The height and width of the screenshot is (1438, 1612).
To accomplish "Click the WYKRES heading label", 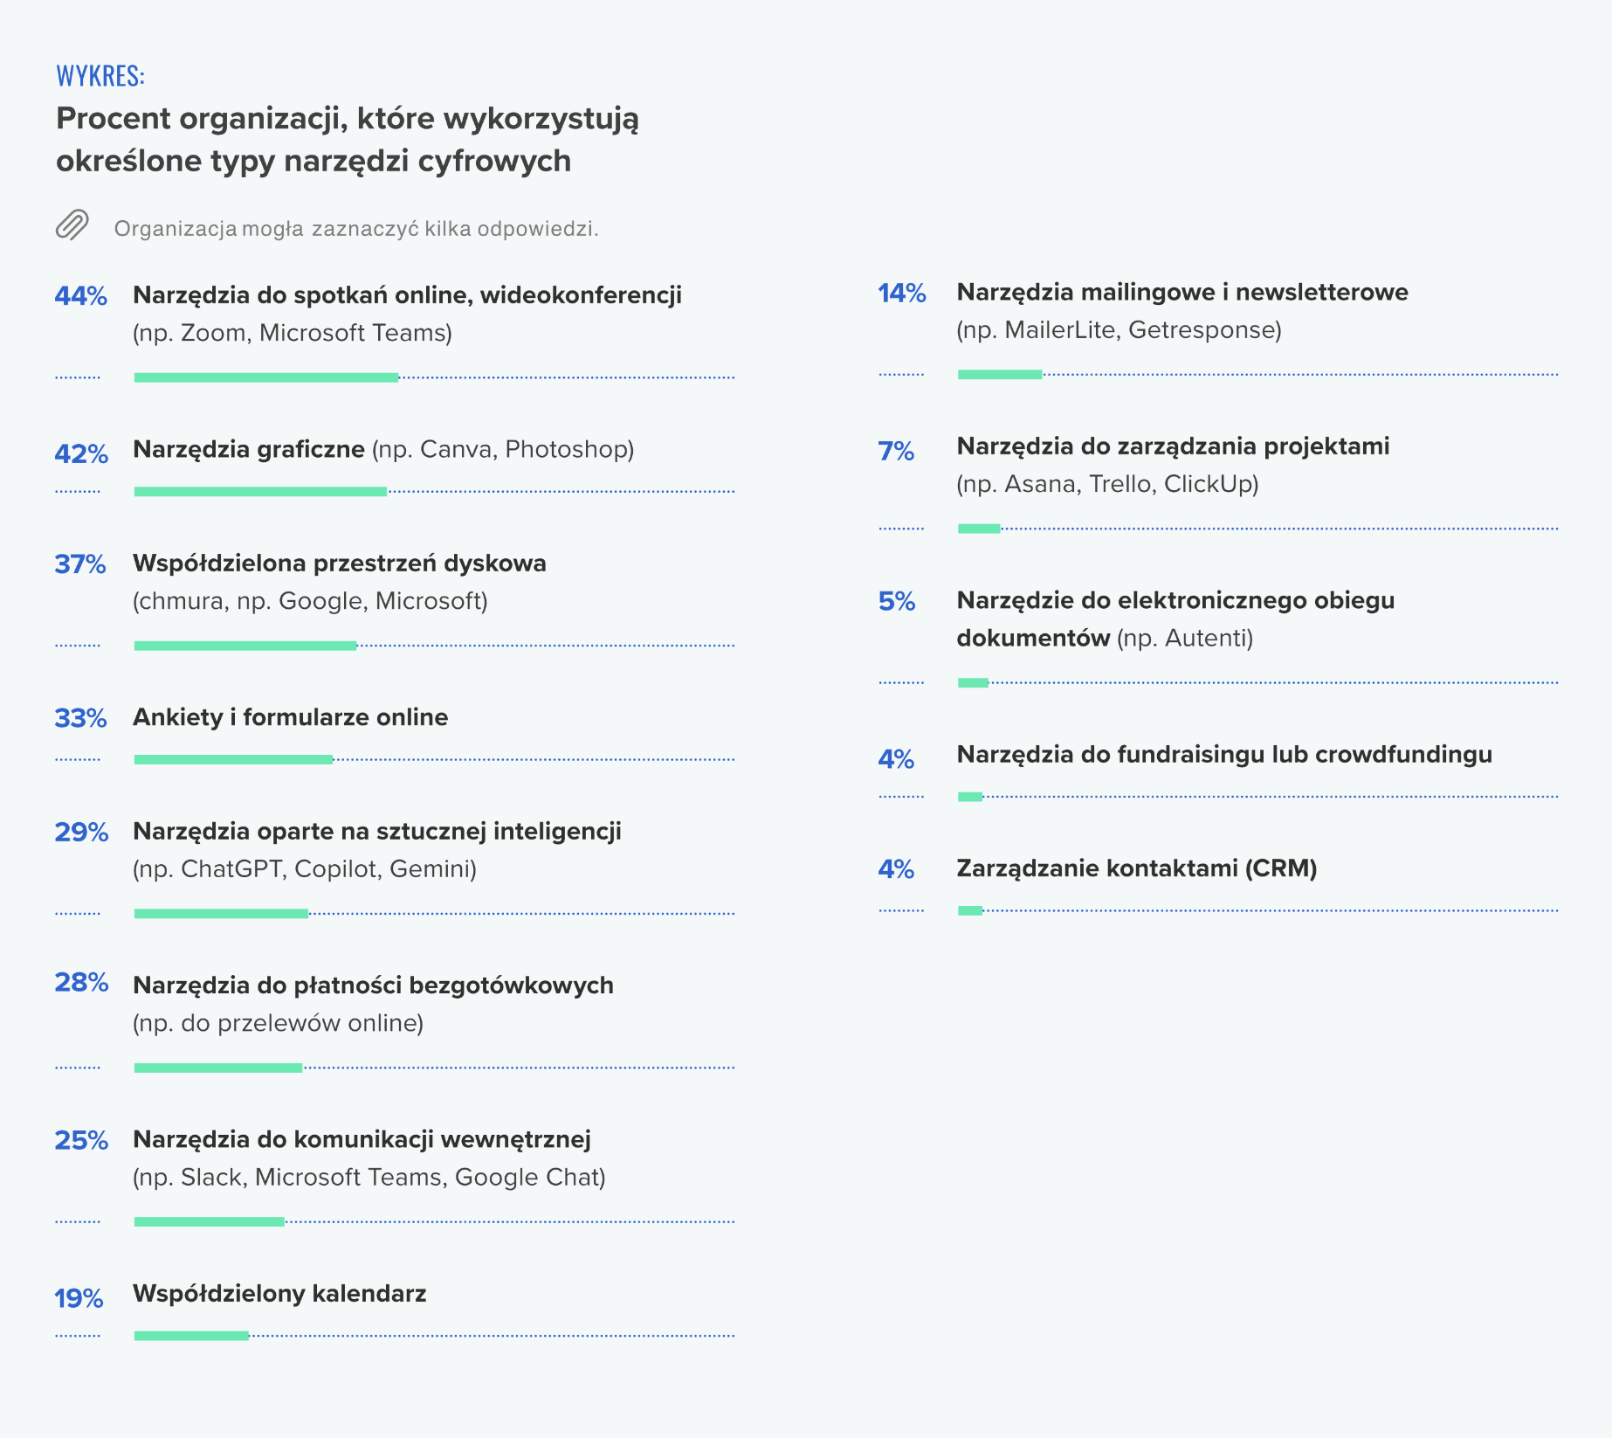I will coord(100,76).
